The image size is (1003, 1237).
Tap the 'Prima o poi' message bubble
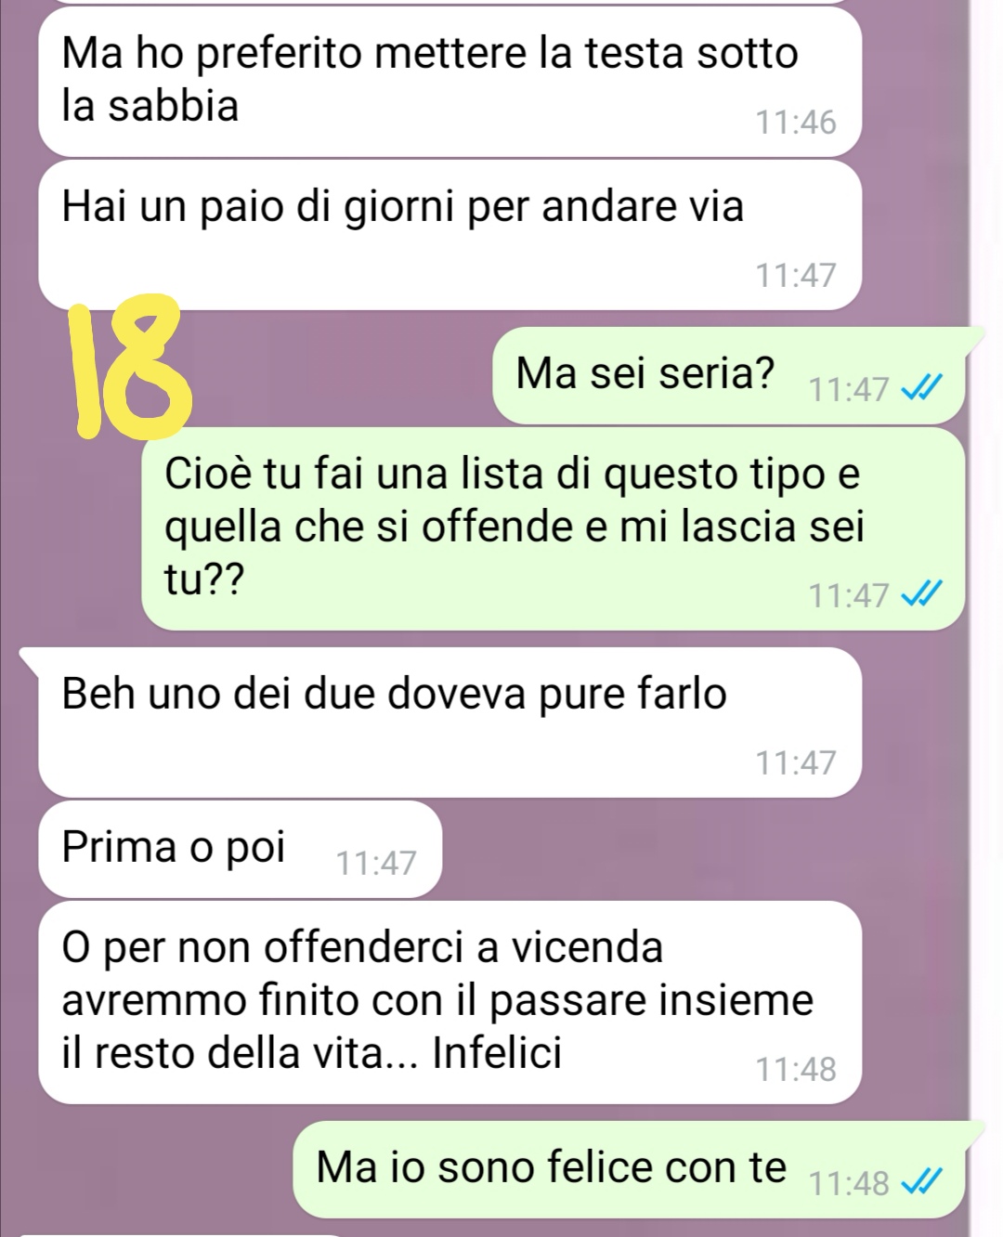click(x=240, y=849)
